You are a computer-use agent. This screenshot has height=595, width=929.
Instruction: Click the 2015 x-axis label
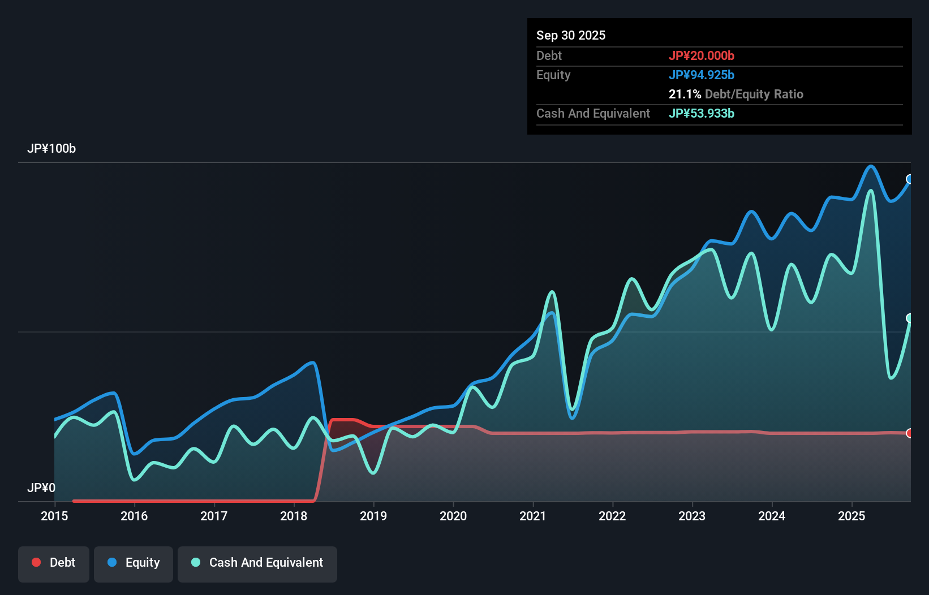54,516
